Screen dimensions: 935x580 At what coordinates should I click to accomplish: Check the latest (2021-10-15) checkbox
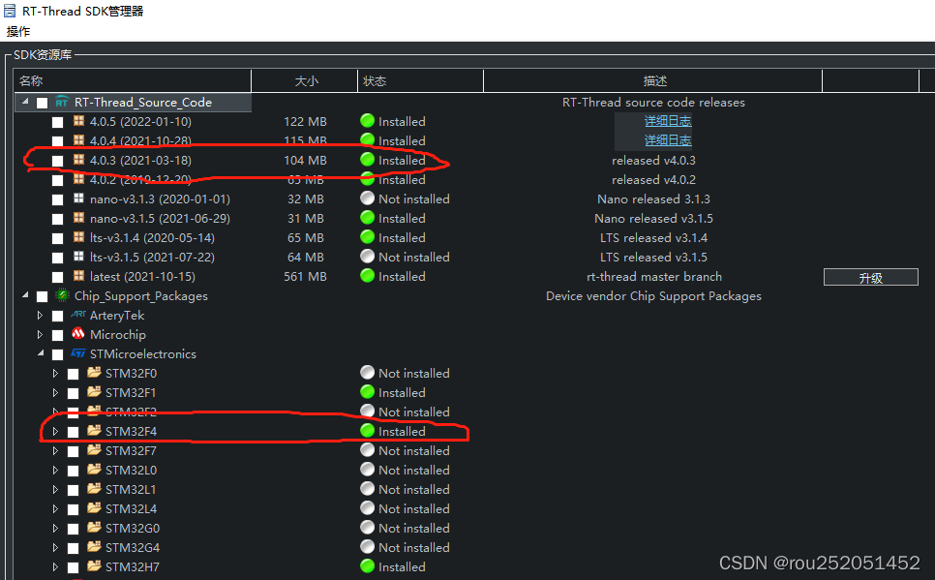(x=57, y=278)
